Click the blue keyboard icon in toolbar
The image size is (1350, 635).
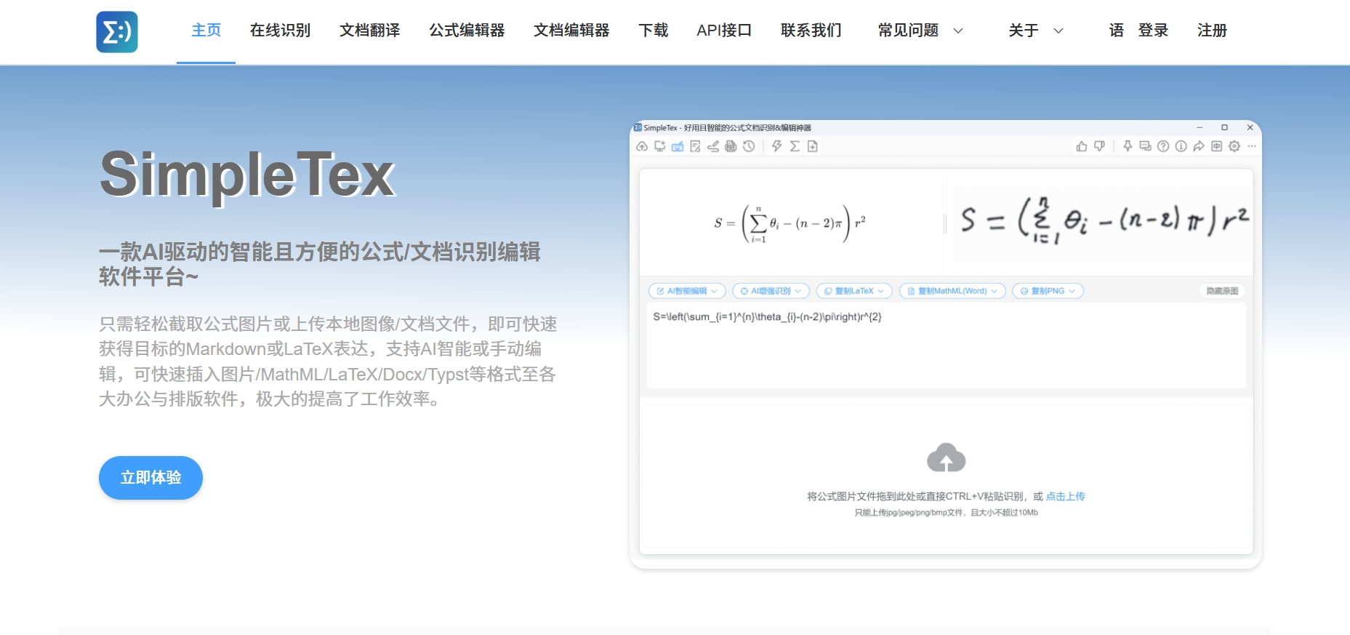(x=678, y=146)
